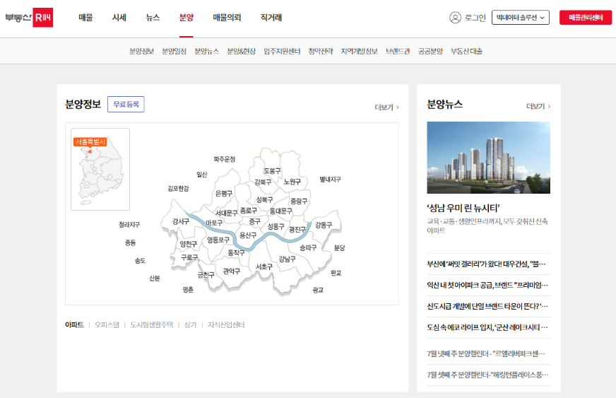Image resolution: width=616 pixels, height=398 pixels.
Task: Open the 매물 main menu
Action: [x=85, y=18]
